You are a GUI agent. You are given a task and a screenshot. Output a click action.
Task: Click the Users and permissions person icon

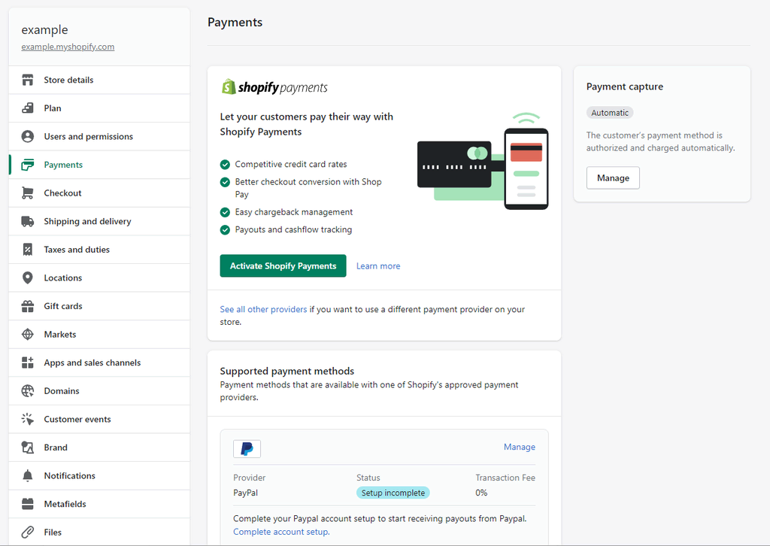coord(28,137)
